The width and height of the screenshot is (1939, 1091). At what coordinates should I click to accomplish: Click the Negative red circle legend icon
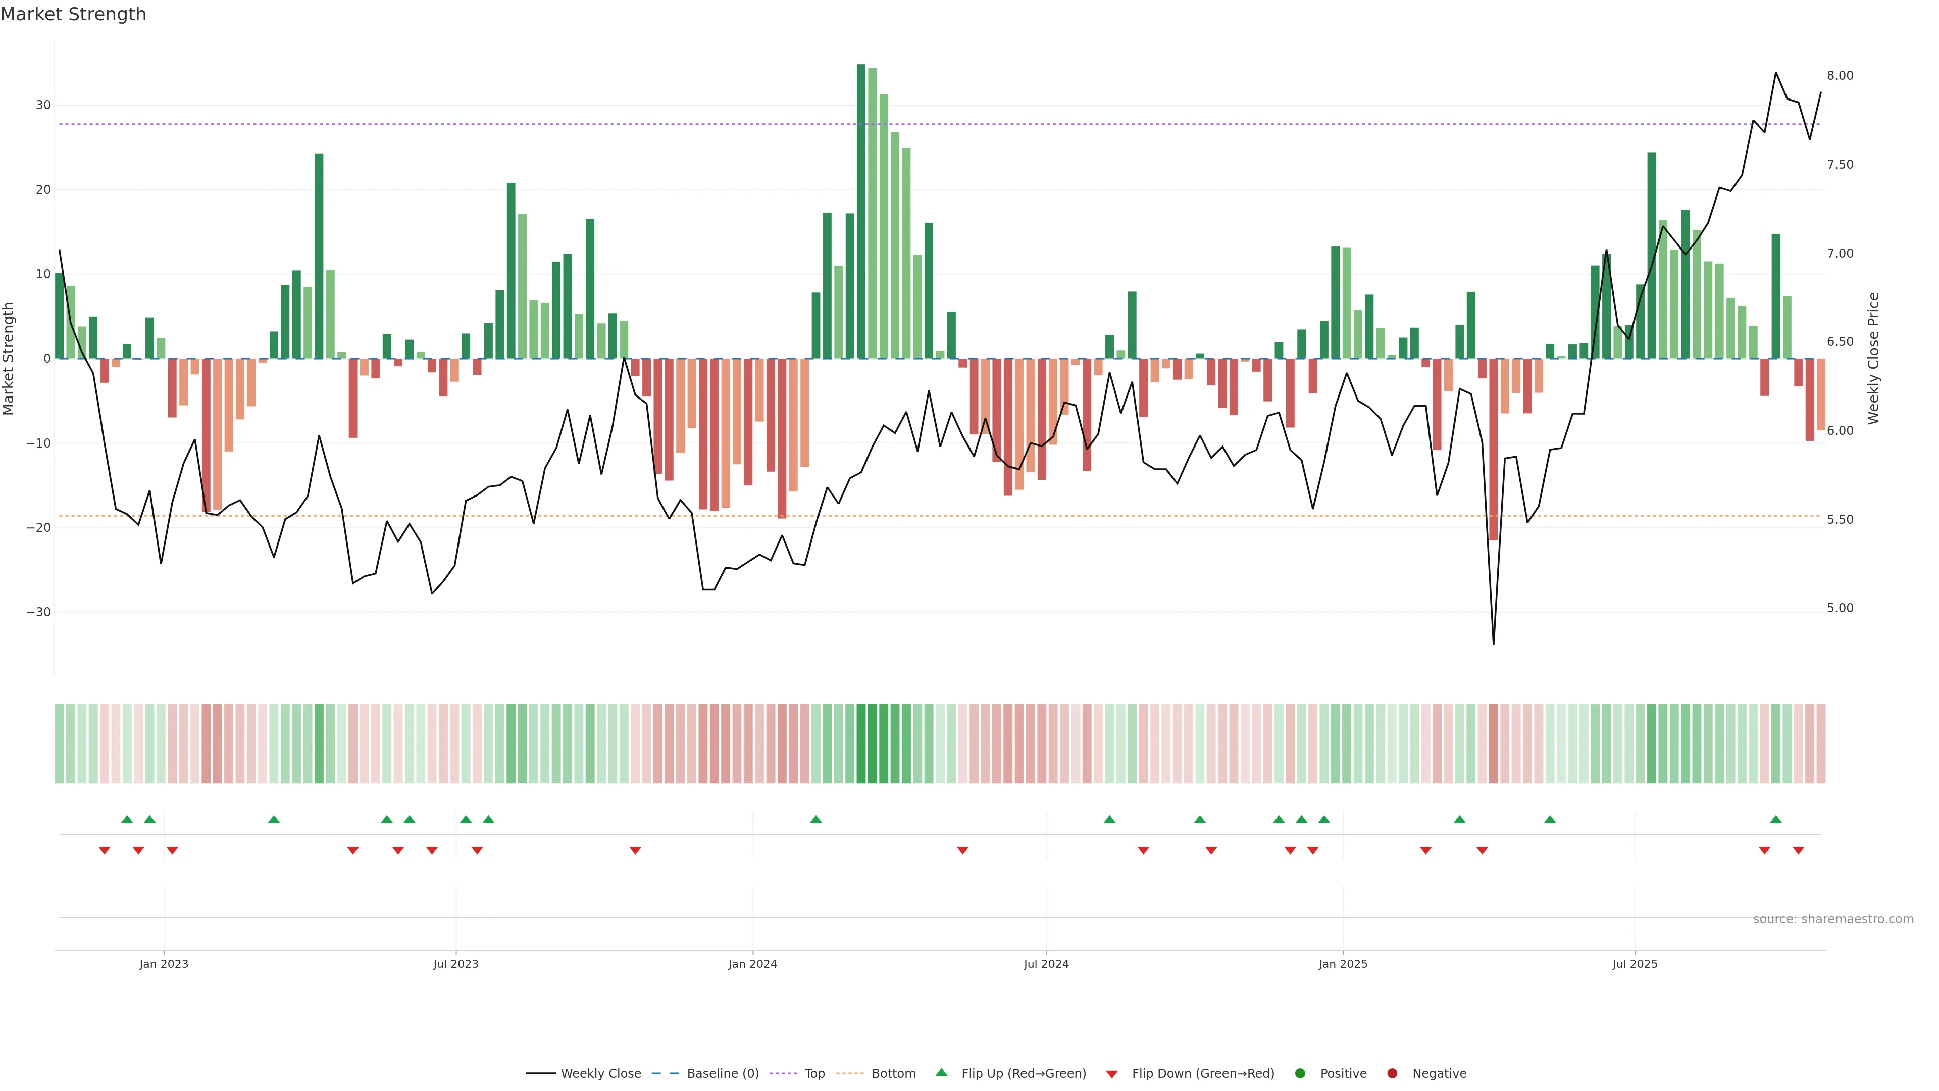pos(1392,1074)
